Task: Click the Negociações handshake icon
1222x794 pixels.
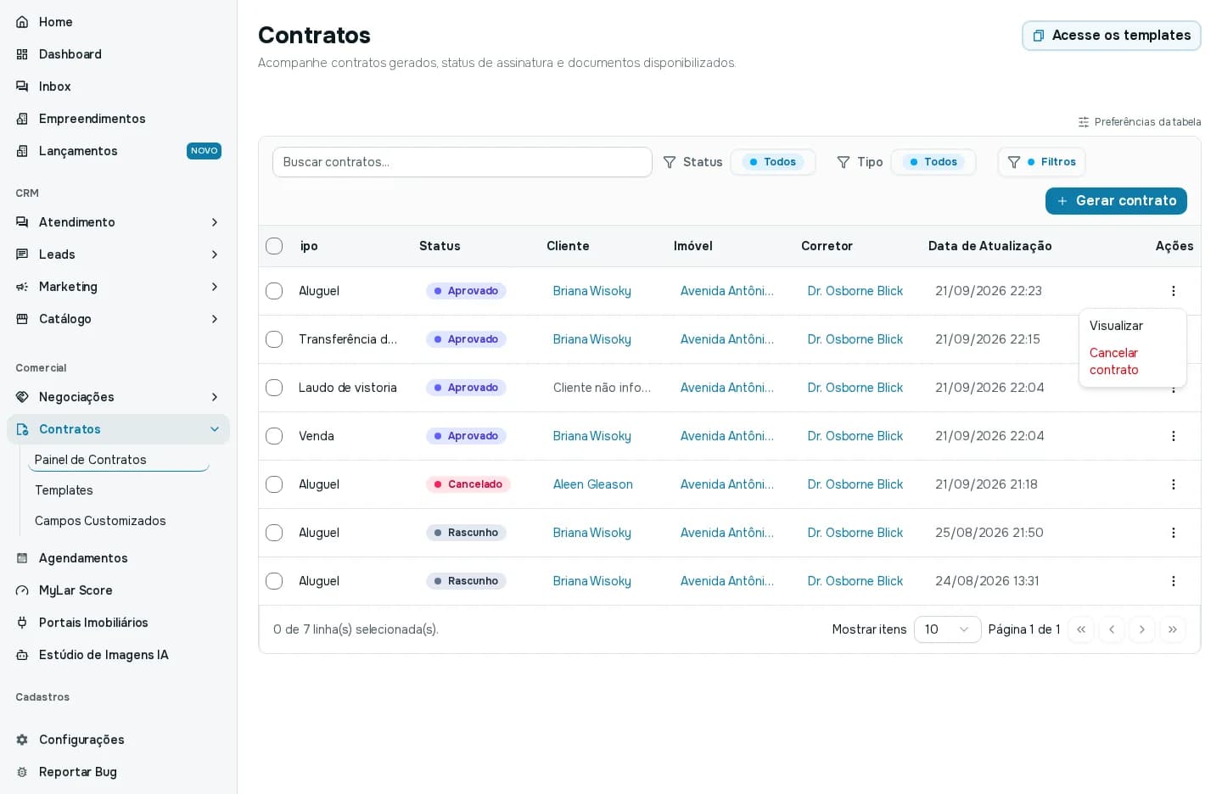Action: pos(22,397)
